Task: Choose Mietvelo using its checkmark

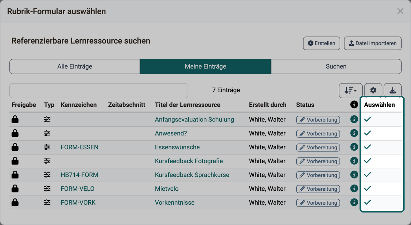Action: pos(367,188)
